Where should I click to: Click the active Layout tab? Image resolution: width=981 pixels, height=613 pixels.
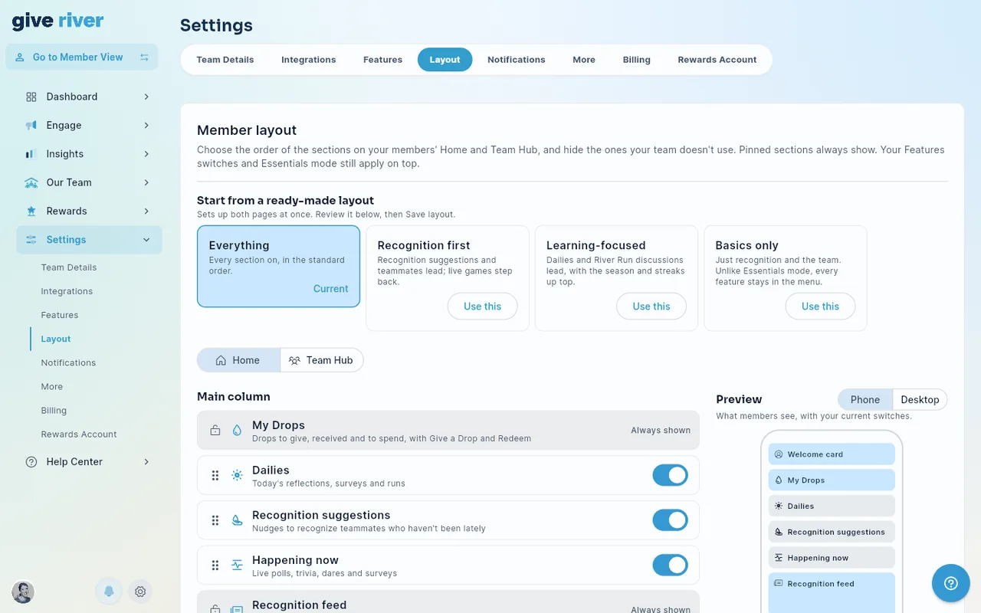(445, 60)
